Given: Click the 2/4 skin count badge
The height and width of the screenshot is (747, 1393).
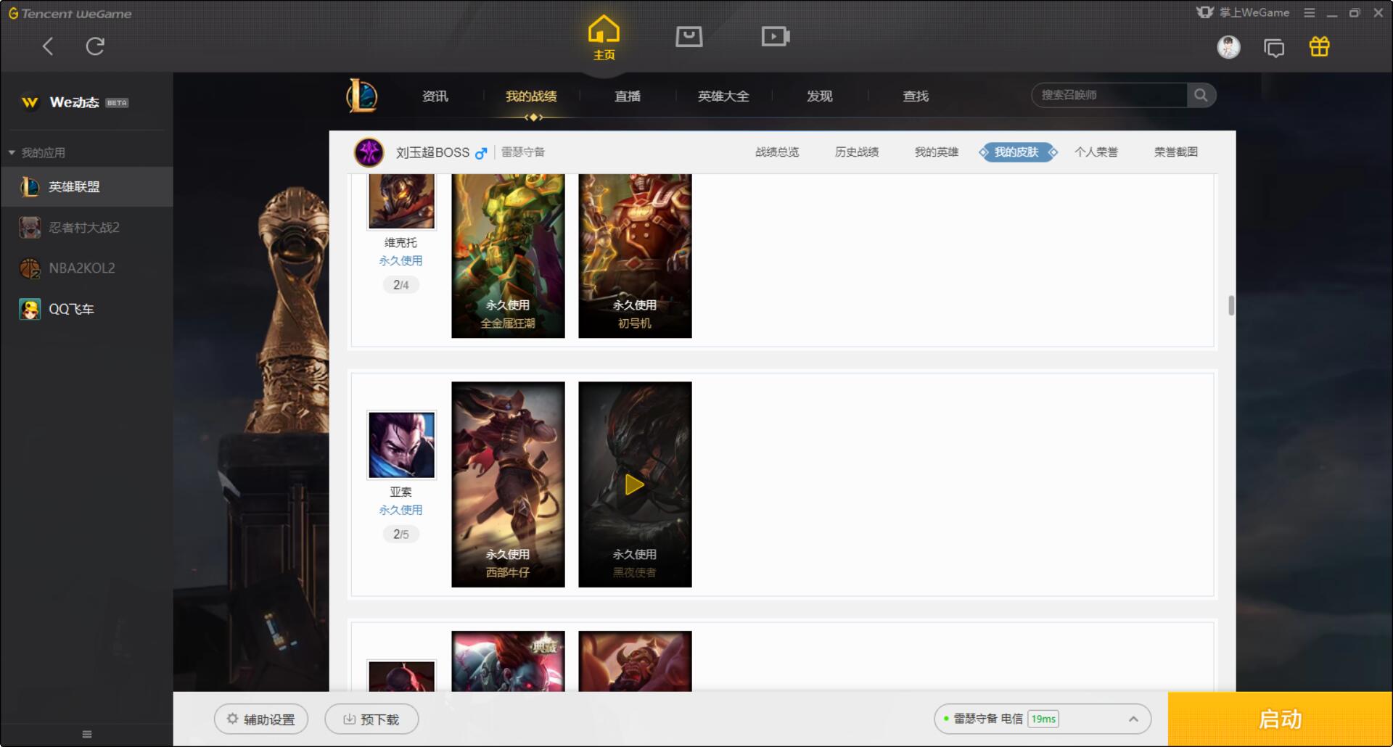Looking at the screenshot, I should 401,285.
